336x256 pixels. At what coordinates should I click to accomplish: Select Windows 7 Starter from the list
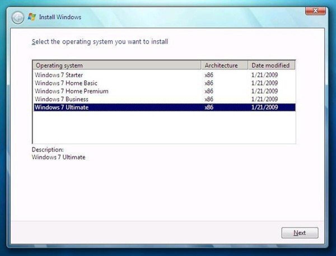click(59, 75)
